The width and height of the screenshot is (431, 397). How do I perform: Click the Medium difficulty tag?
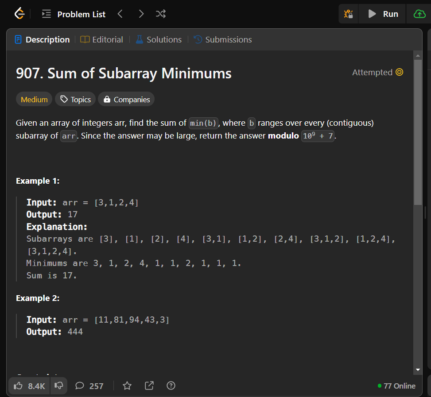[34, 100]
